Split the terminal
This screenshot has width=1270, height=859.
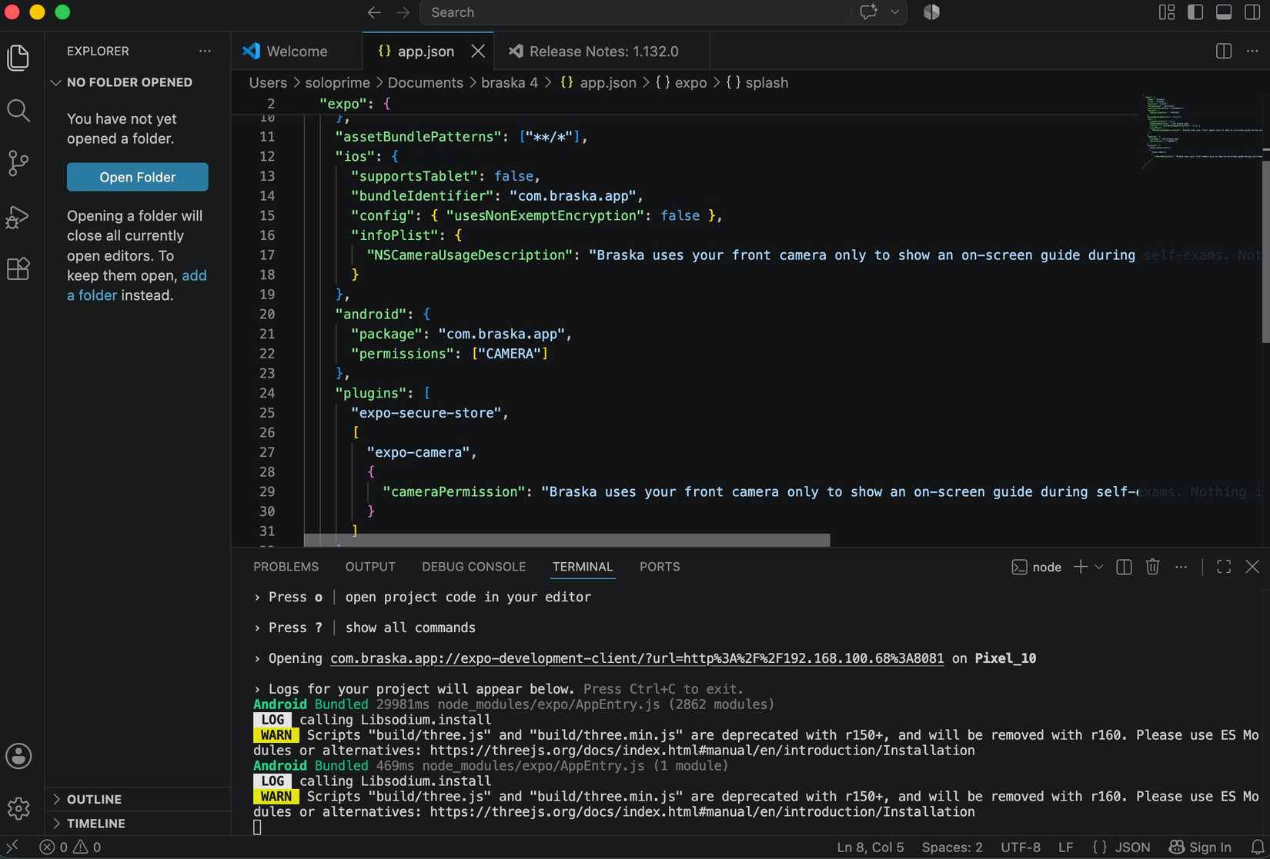point(1124,567)
